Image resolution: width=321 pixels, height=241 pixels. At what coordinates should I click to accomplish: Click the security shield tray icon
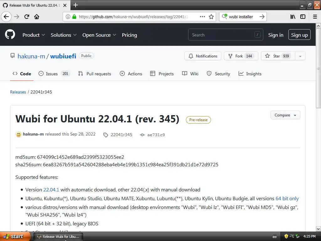tap(286, 236)
